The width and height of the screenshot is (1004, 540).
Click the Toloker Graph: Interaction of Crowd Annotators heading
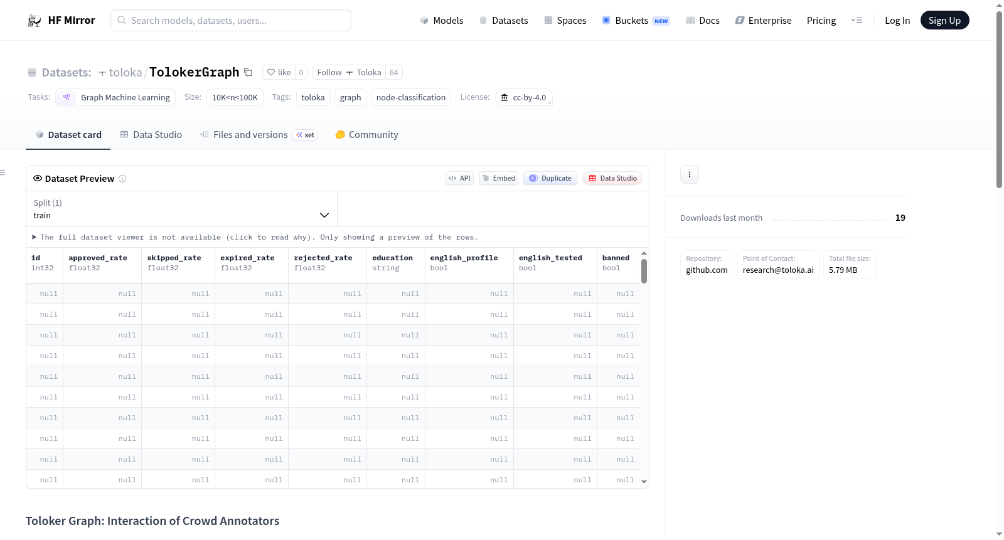[x=152, y=521]
